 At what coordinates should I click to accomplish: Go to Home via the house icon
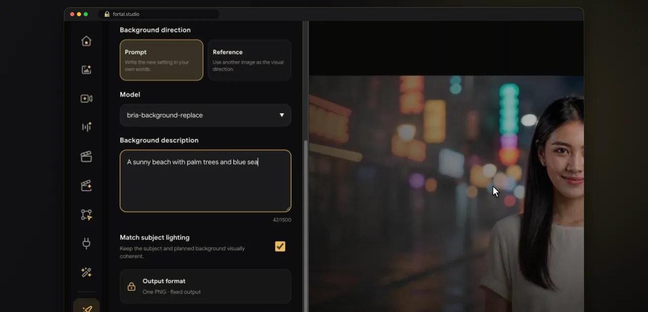click(x=87, y=41)
